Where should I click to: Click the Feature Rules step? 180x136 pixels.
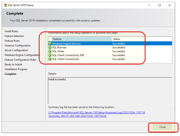pyautogui.click(x=12, y=41)
